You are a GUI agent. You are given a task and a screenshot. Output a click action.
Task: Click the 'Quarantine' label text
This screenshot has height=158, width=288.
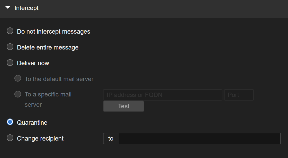click(x=32, y=123)
